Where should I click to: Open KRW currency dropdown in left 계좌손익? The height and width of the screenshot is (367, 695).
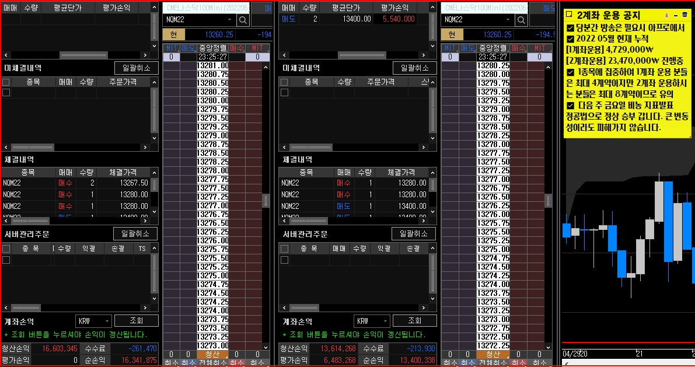[106, 321]
